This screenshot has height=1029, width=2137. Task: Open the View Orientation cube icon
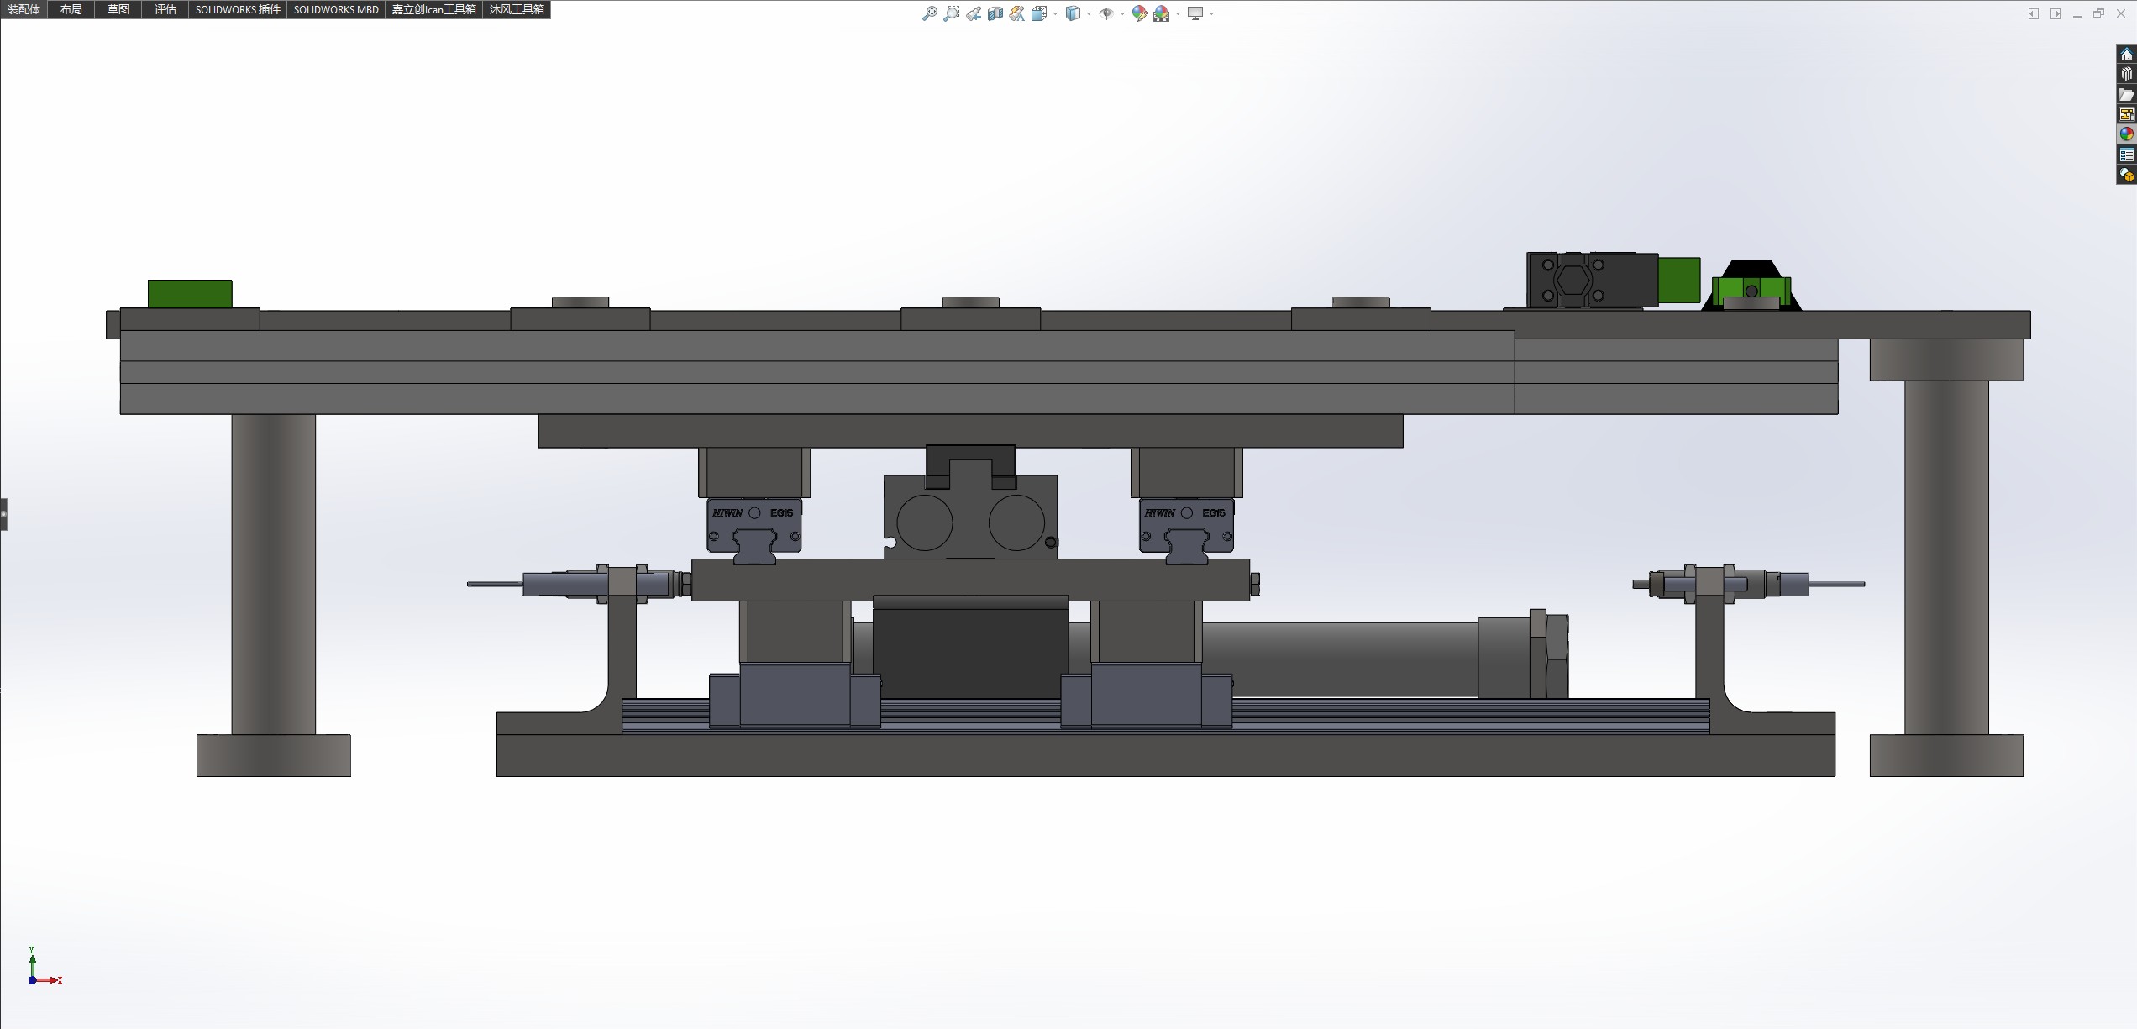[x=1039, y=13]
